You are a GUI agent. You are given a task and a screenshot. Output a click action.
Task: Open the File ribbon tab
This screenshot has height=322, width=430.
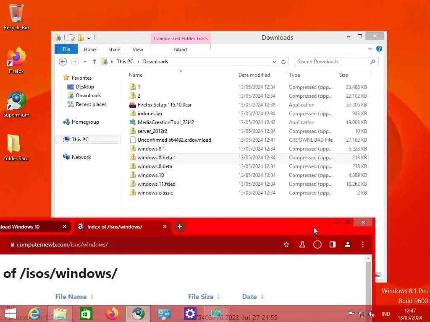[x=66, y=49]
